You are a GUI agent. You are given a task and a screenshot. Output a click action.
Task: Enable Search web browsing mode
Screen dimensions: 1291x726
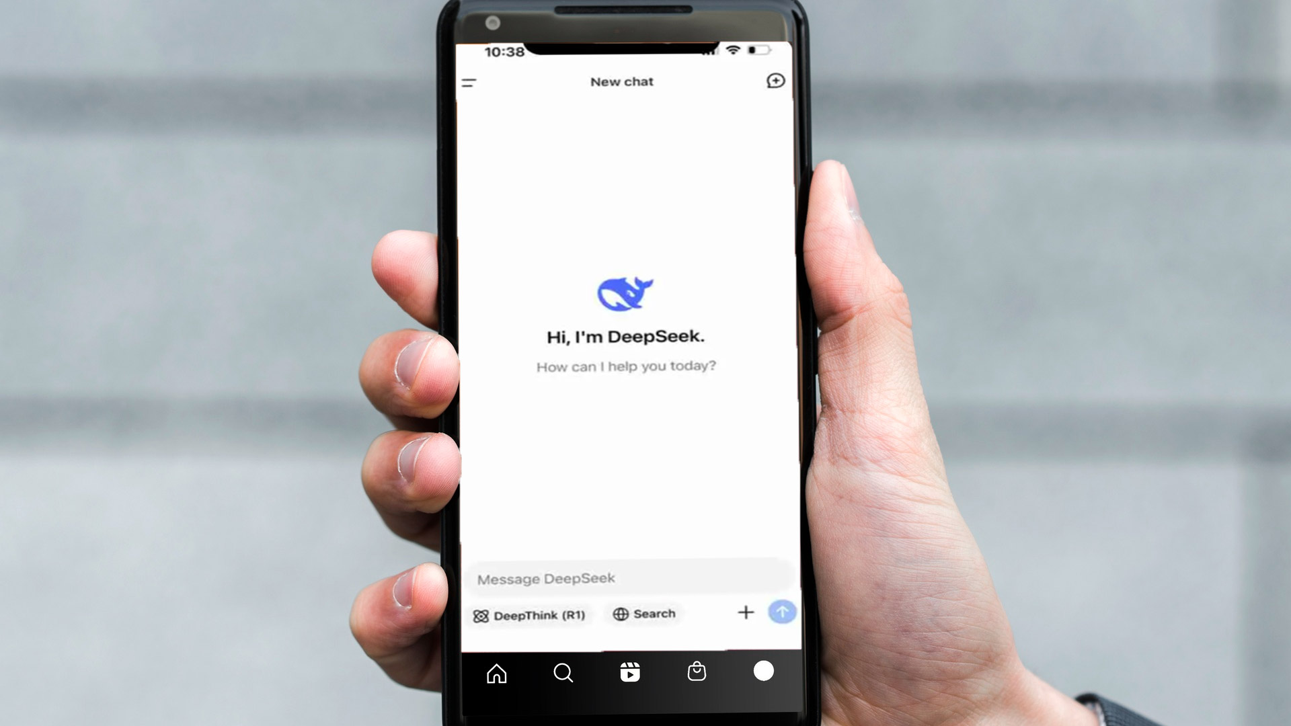[x=645, y=614]
